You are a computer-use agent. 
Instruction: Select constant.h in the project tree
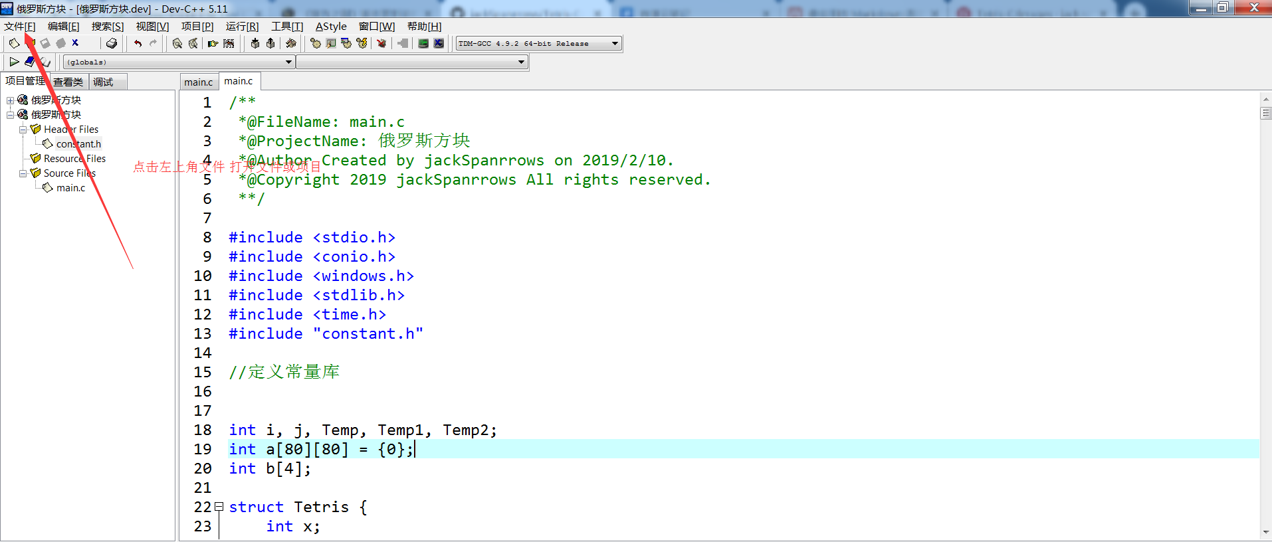click(x=78, y=144)
